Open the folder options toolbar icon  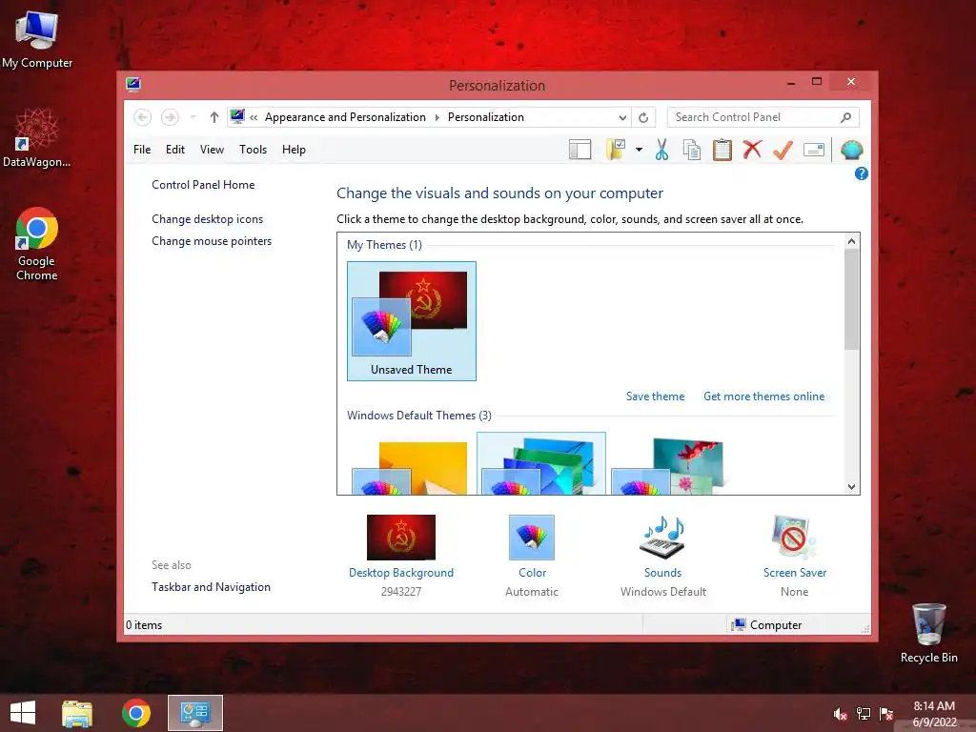[616, 150]
